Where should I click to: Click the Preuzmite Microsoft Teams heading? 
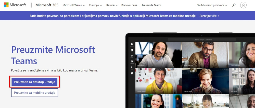click(x=53, y=55)
